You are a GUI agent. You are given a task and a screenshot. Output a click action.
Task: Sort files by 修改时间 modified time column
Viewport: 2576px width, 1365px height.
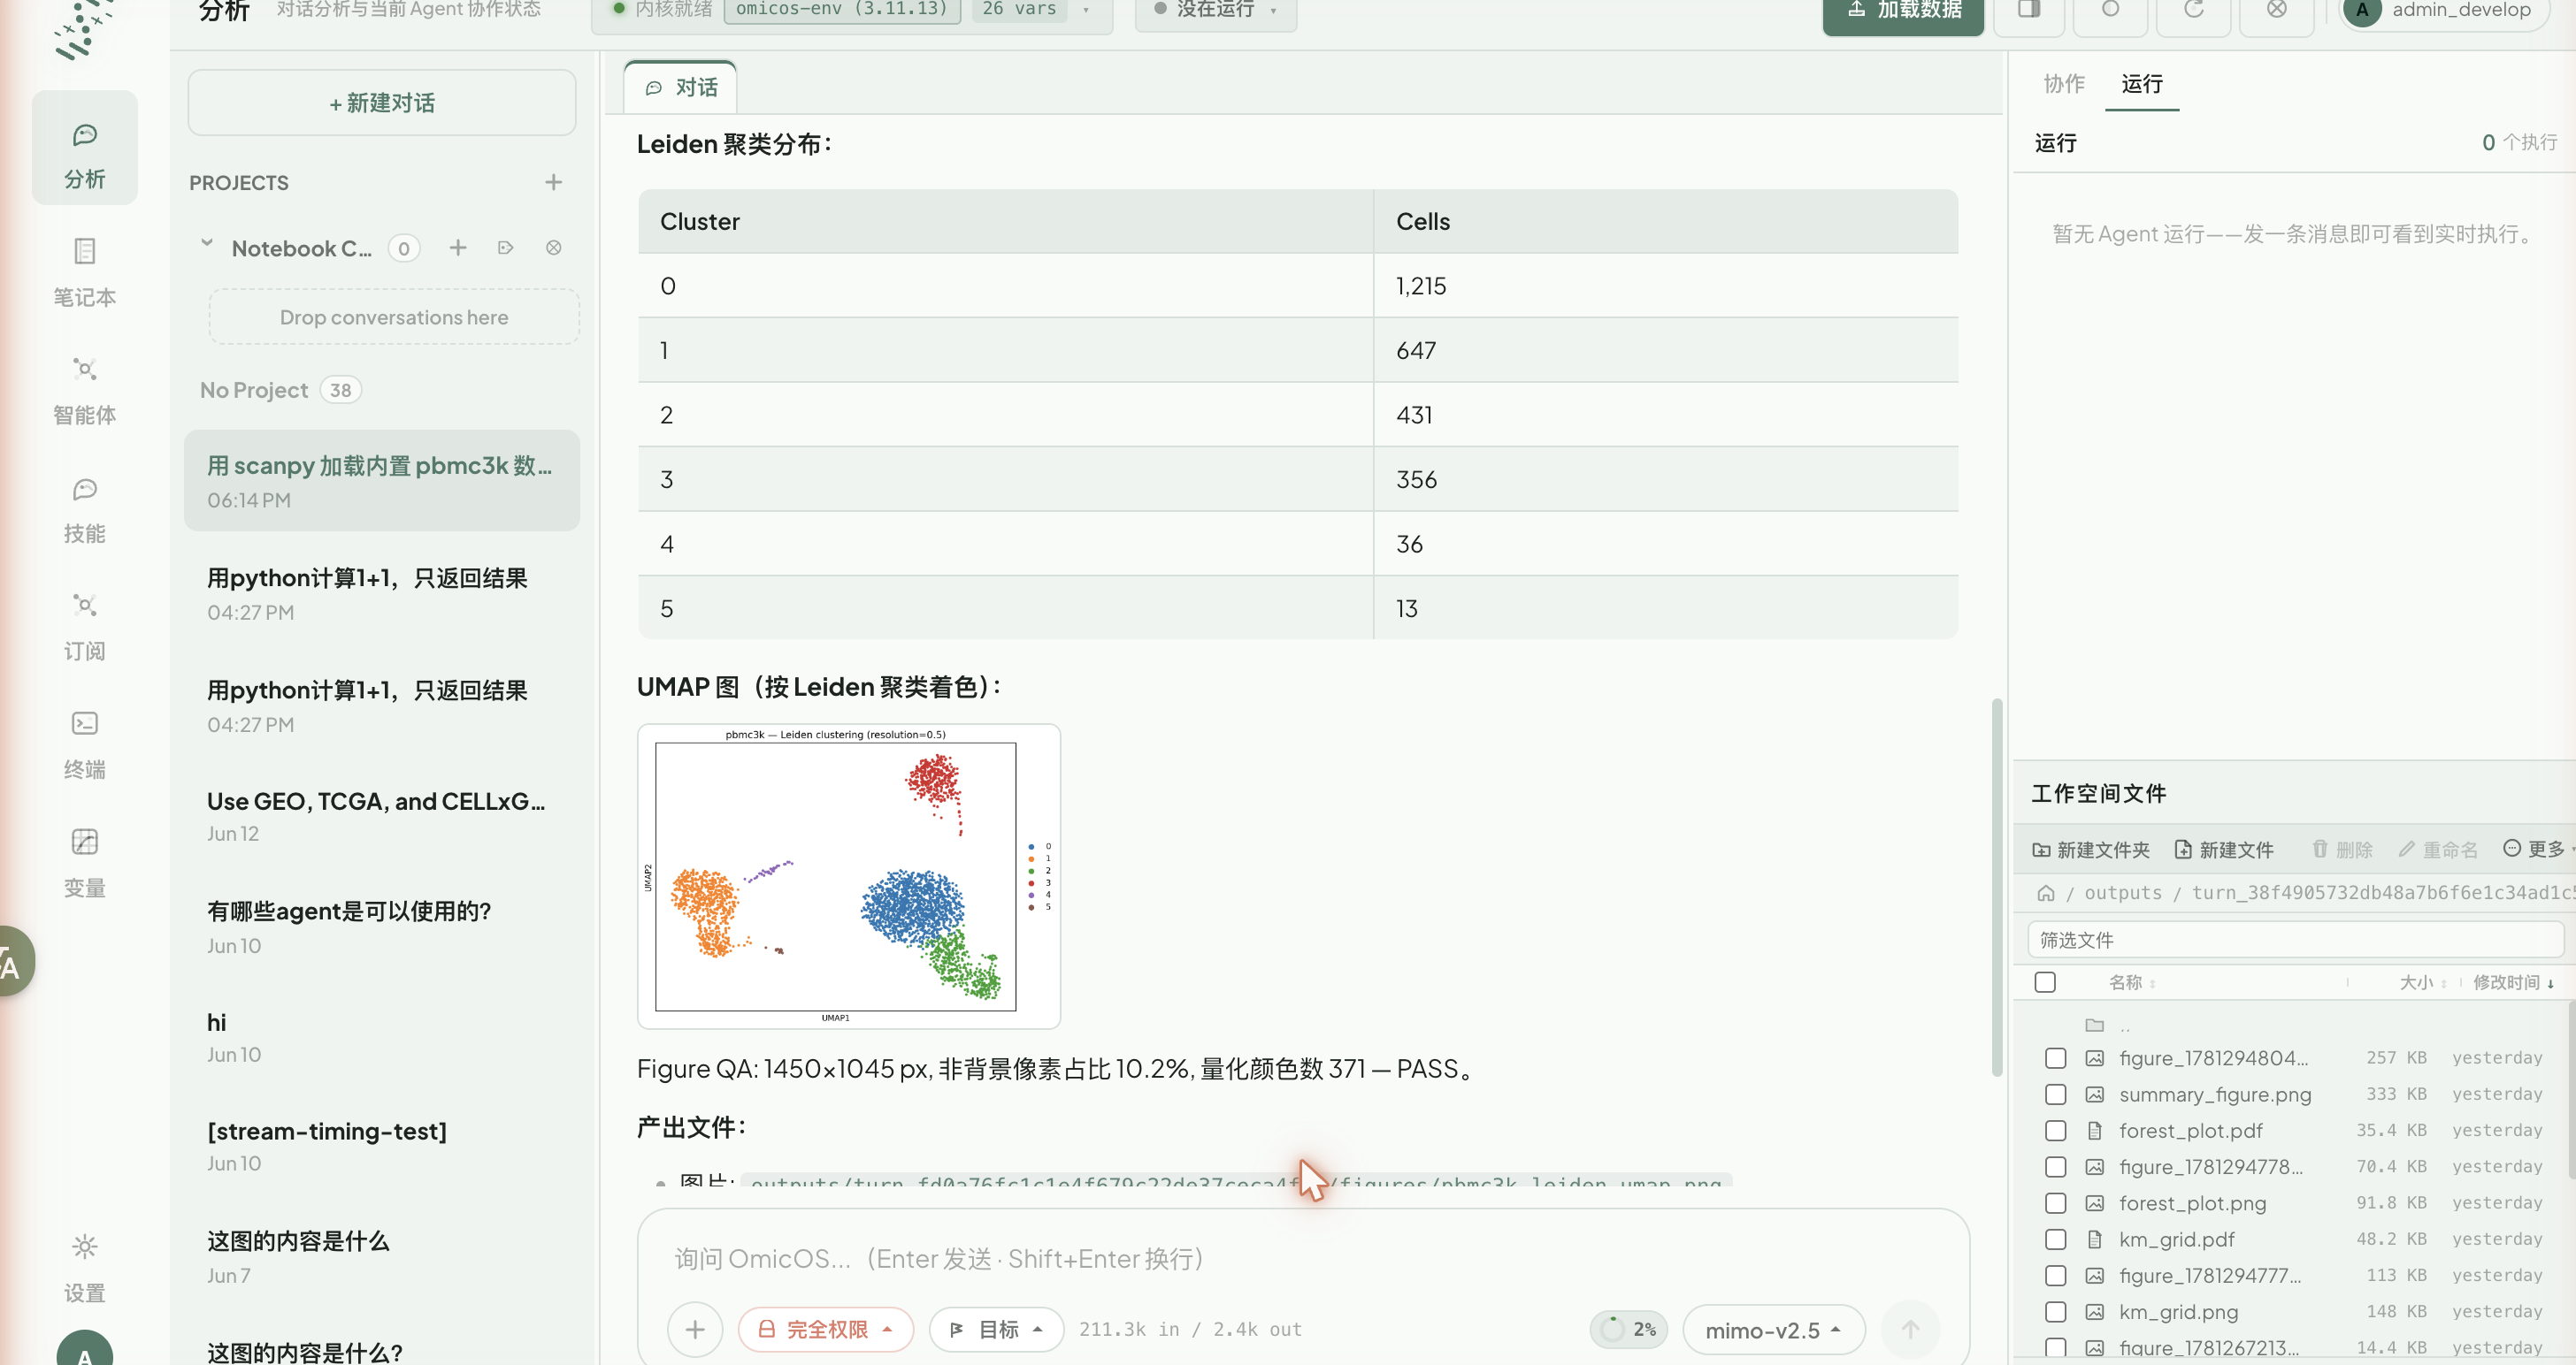point(2512,982)
